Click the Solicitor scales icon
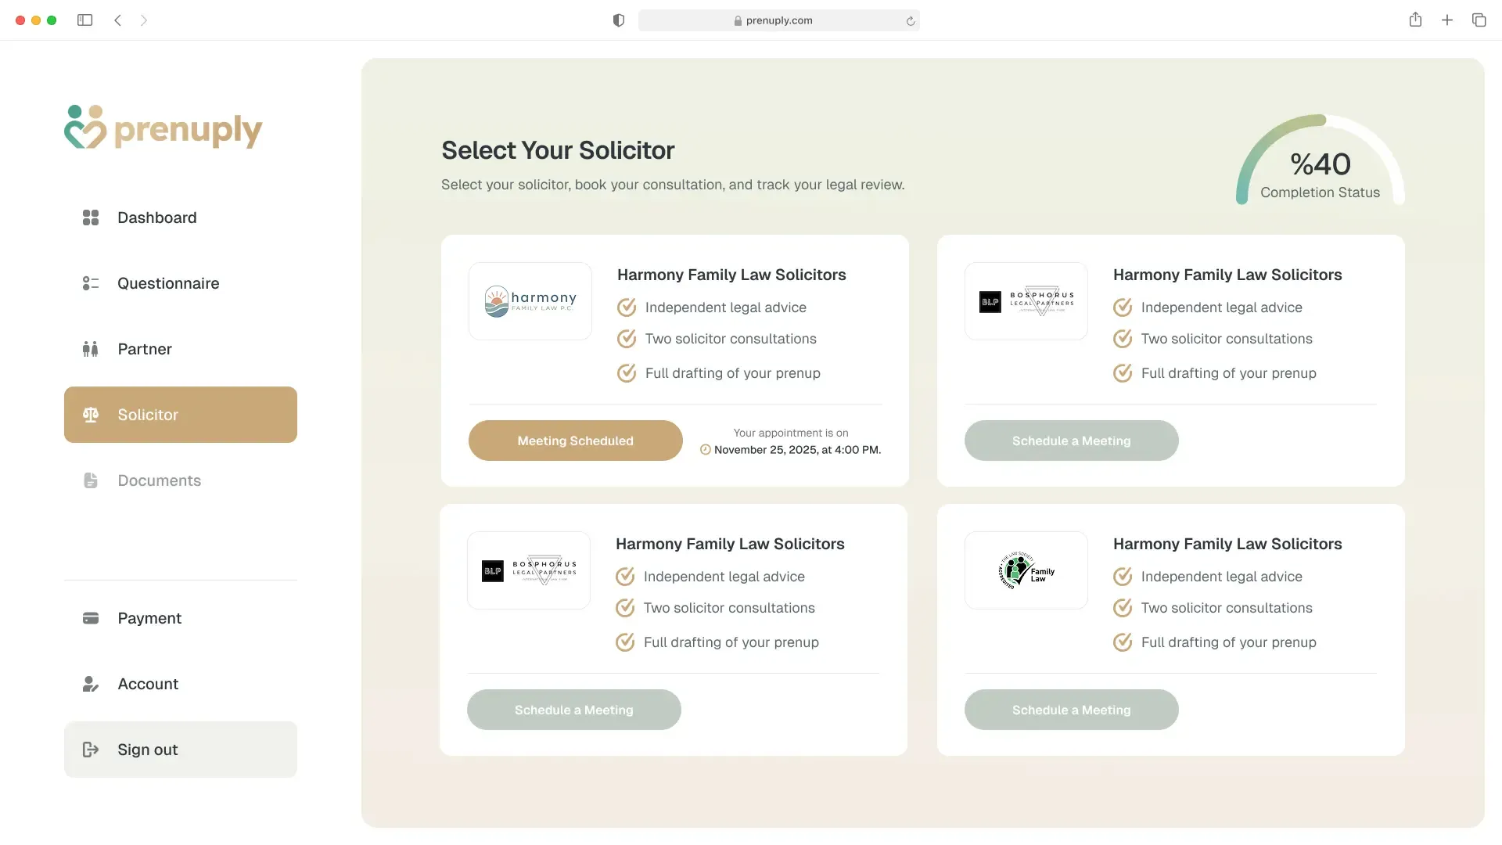Image resolution: width=1502 pixels, height=845 pixels. pos(91,415)
